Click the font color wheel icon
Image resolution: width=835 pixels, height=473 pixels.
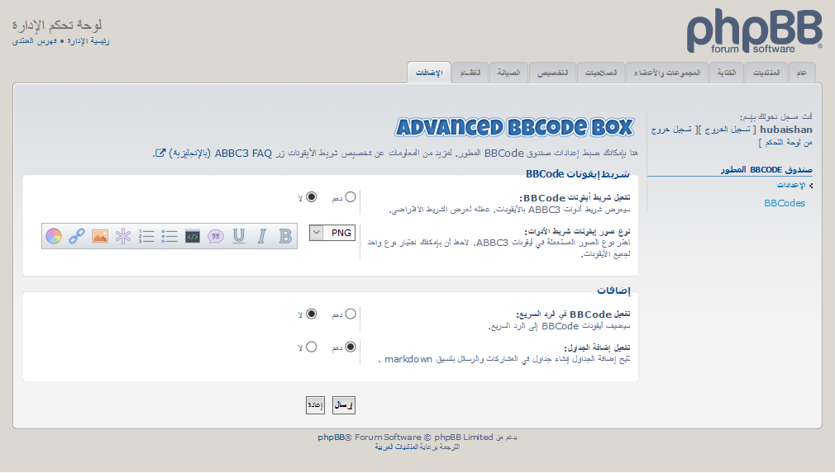click(x=54, y=236)
